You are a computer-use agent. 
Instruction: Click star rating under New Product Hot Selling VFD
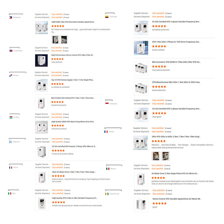(57, 102)
